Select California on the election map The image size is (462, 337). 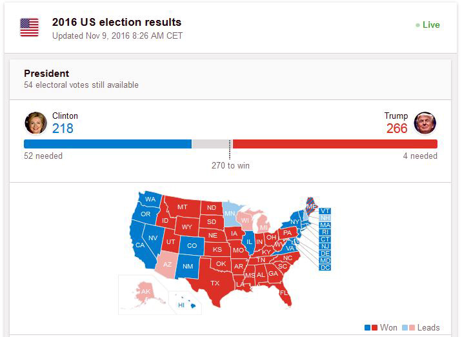tap(139, 245)
